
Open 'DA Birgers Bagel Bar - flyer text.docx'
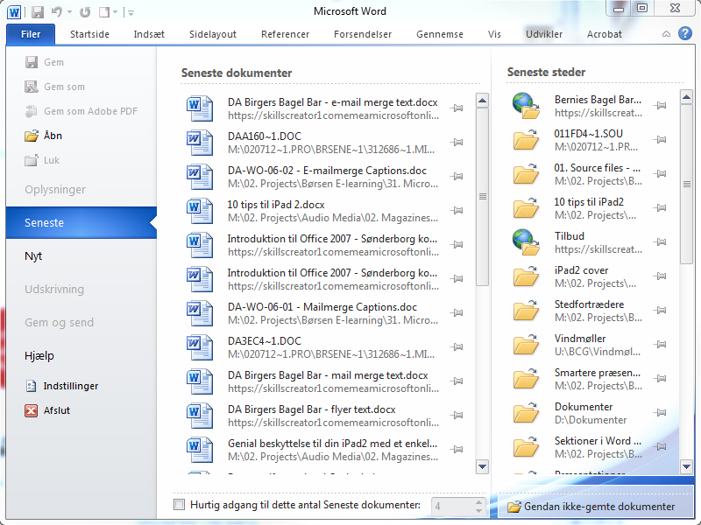pyautogui.click(x=311, y=409)
